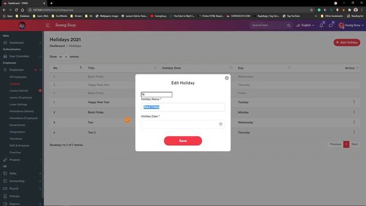This screenshot has width=366, height=206.
Task: Select pagination page 1
Action: [346, 144]
